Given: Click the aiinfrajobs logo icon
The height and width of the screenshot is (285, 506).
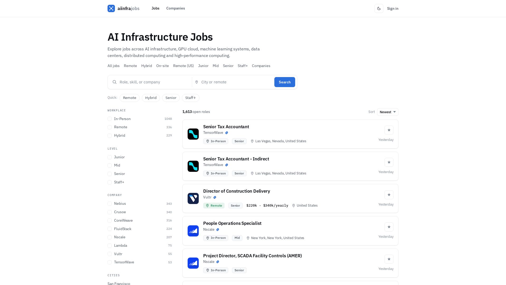Looking at the screenshot, I should 111,8.
